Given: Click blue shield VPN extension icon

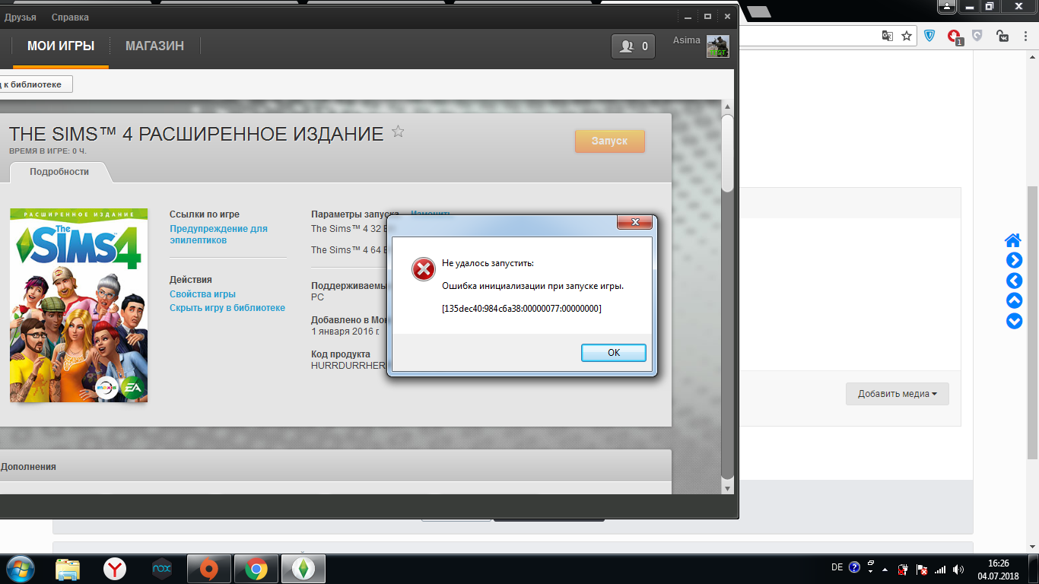Looking at the screenshot, I should click(x=929, y=36).
